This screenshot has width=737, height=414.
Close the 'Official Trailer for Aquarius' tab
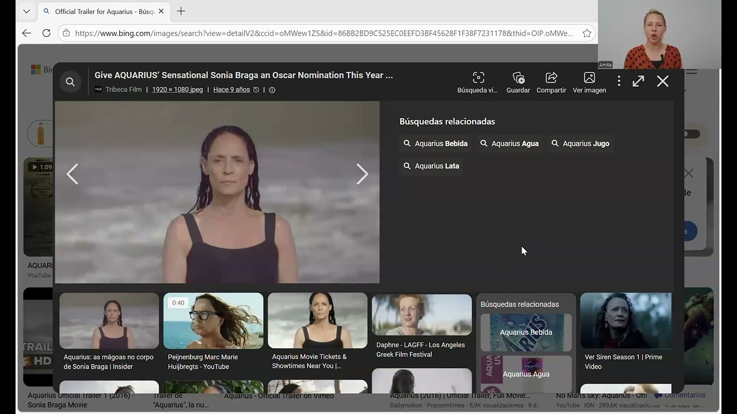click(x=161, y=11)
